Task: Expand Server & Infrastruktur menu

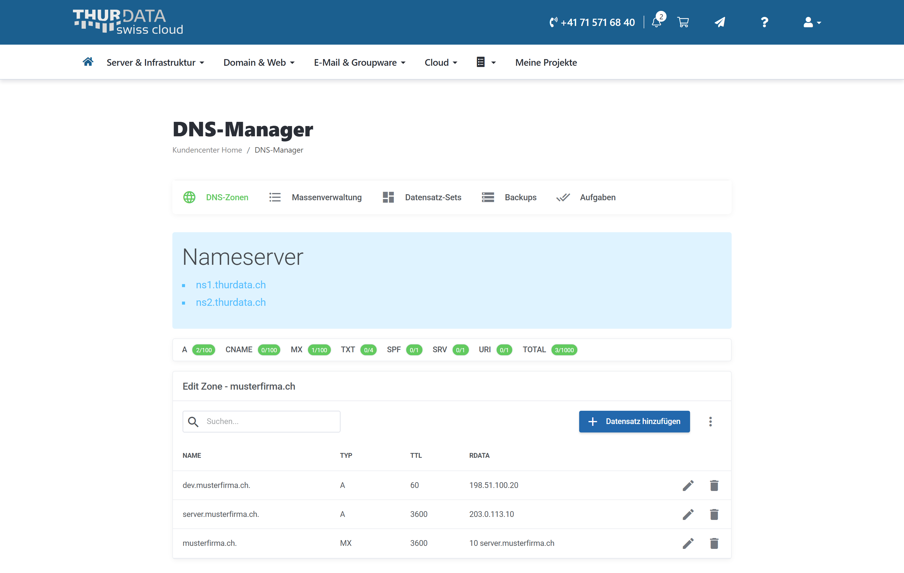Action: 155,62
